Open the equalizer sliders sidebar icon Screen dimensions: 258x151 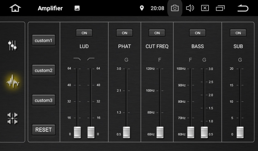click(x=12, y=45)
